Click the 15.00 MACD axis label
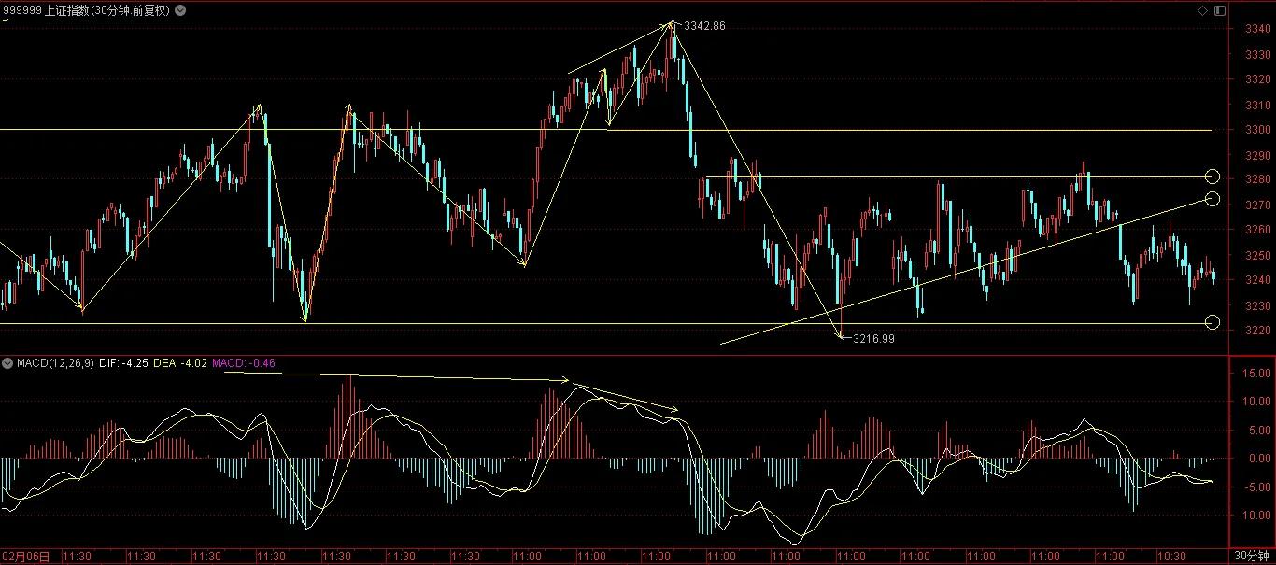 click(1255, 374)
